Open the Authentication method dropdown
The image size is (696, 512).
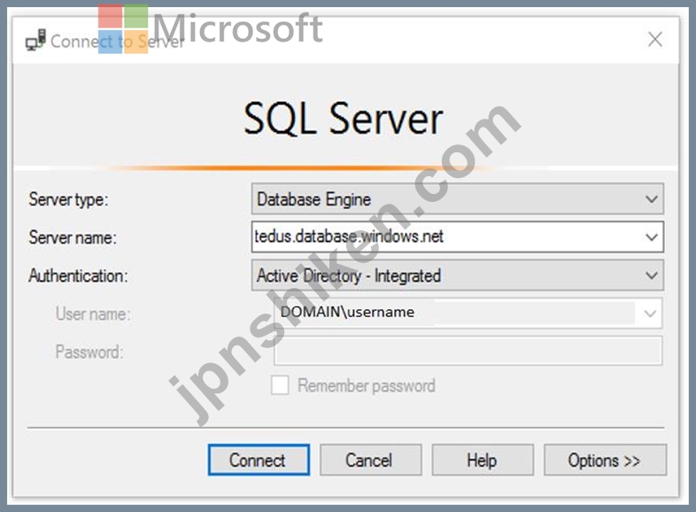(457, 275)
